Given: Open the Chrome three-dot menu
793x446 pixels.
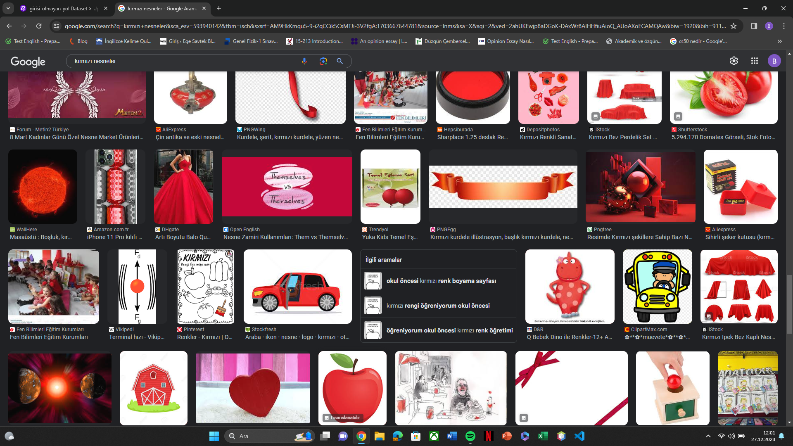Looking at the screenshot, I should pyautogui.click(x=784, y=26).
